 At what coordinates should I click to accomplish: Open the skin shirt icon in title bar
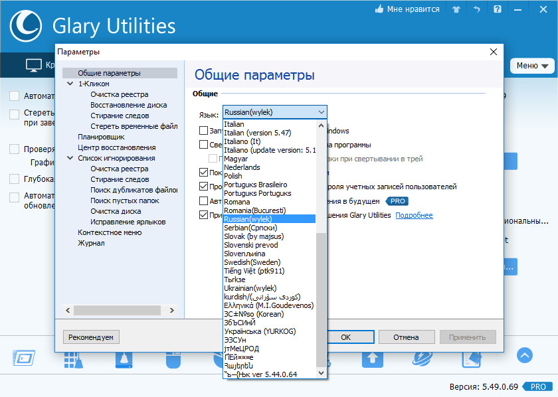(456, 9)
